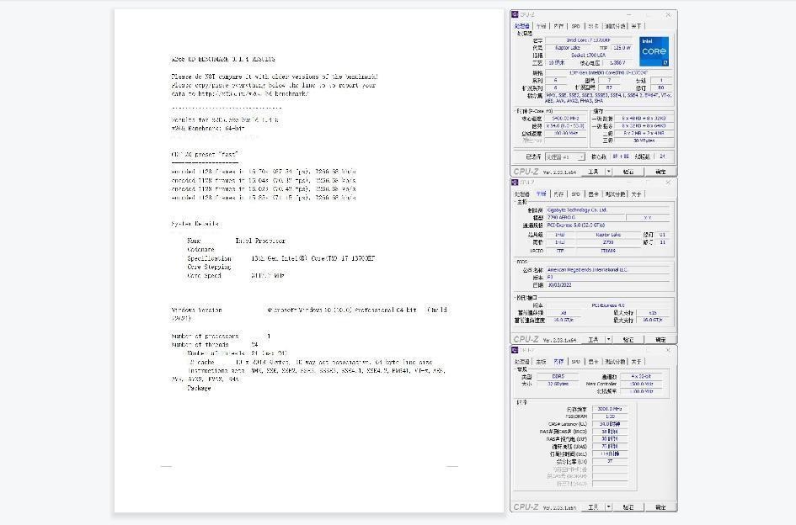
Task: Click the 13th Gen Intel Core specification field
Action: (x=608, y=73)
